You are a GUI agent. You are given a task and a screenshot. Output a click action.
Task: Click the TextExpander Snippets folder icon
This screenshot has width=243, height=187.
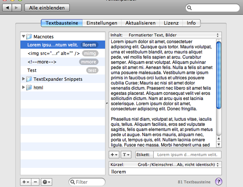[x=29, y=79]
